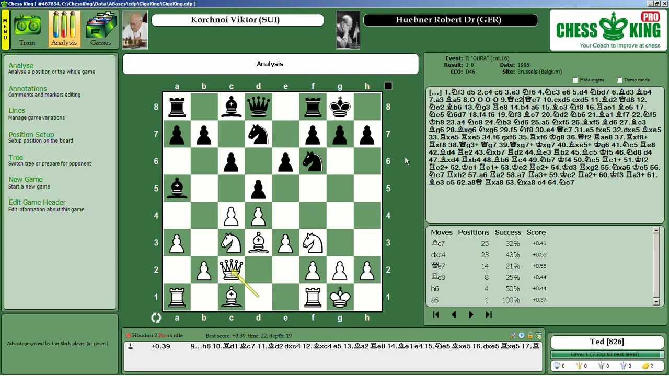
Task: Click white queen on c2
Action: pos(231,269)
